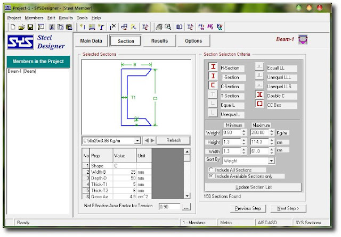The width and height of the screenshot is (341, 237).
Task: Click the minimum Height spinner arrows
Action: click(244, 142)
